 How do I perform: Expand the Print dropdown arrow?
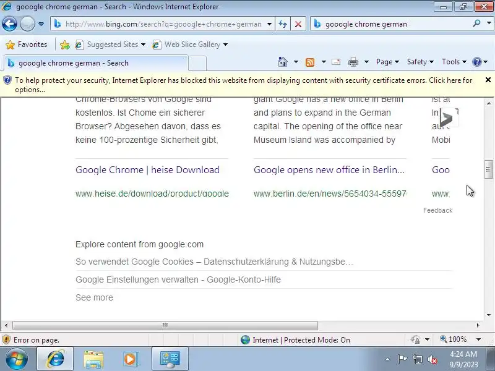[366, 62]
